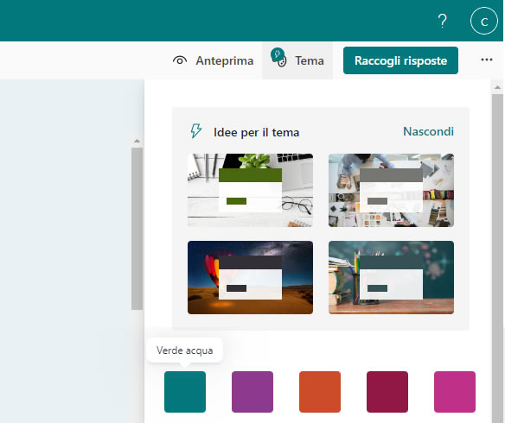This screenshot has width=505, height=423.
Task: Open the account avatar with letter C
Action: coord(484,21)
